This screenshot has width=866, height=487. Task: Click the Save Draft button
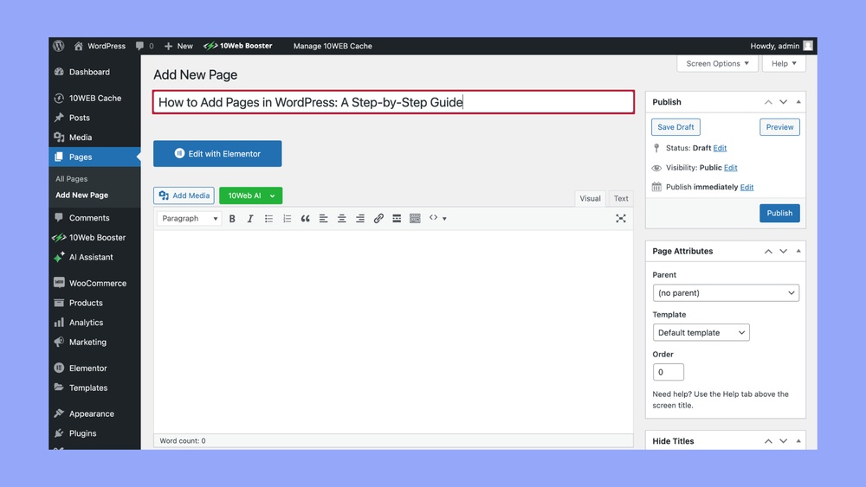pos(675,127)
